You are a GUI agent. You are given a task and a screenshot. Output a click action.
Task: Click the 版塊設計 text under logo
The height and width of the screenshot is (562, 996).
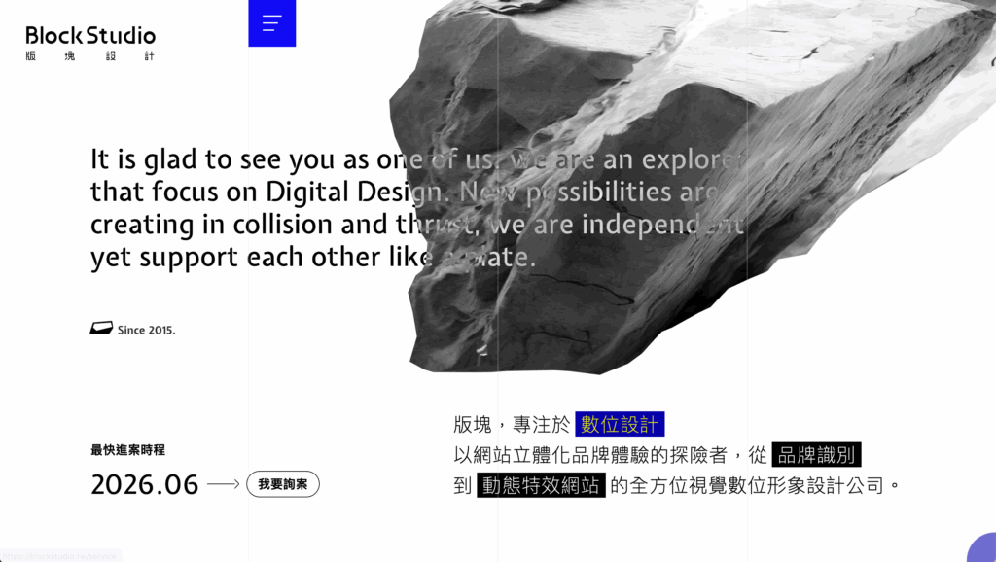tap(90, 56)
